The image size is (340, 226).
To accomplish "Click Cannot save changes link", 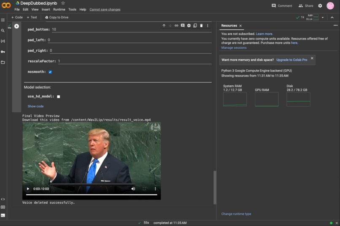I will click(x=105, y=10).
